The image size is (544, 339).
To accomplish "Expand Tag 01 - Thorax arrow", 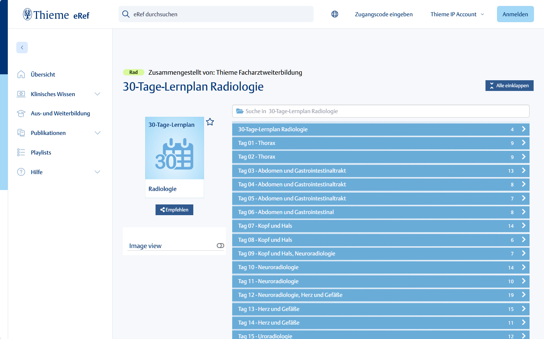I will coord(524,143).
